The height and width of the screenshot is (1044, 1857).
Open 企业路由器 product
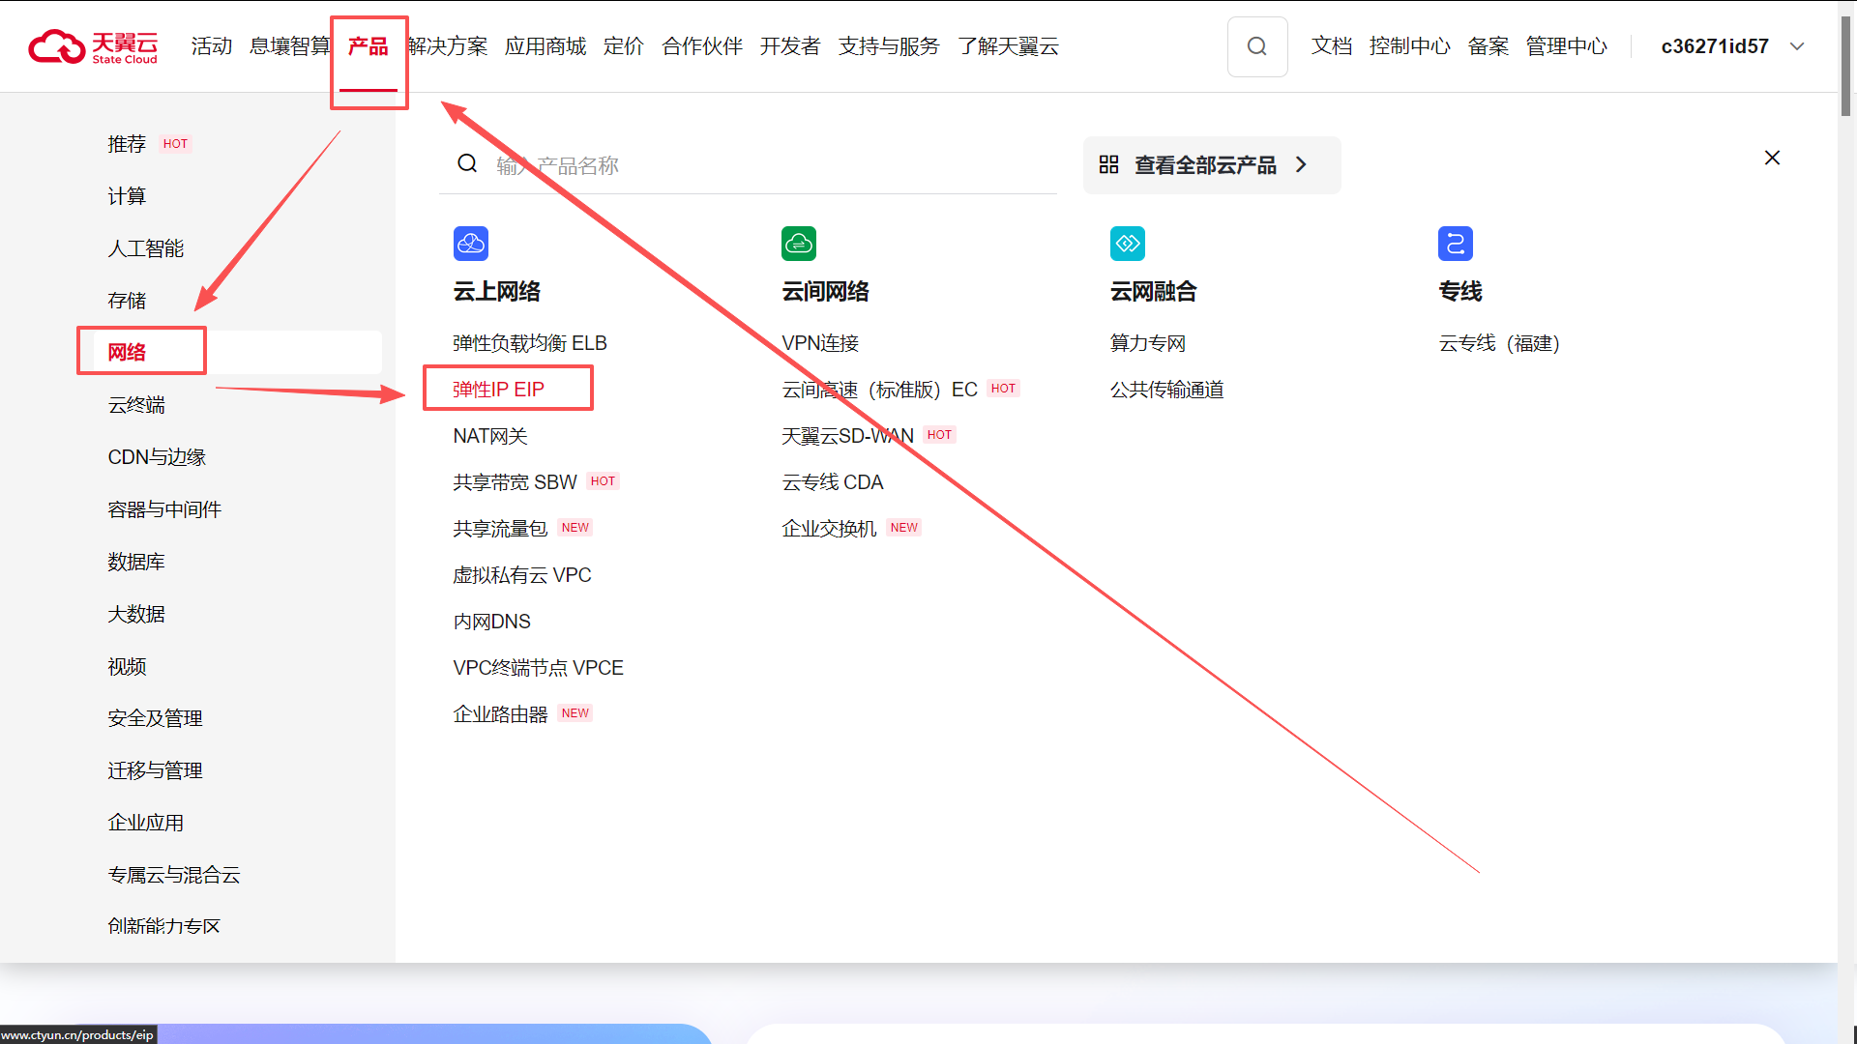point(500,714)
